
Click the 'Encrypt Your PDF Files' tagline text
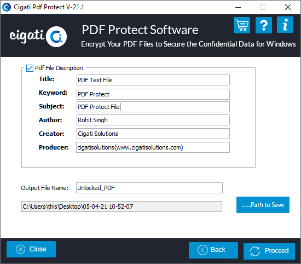tap(188, 44)
